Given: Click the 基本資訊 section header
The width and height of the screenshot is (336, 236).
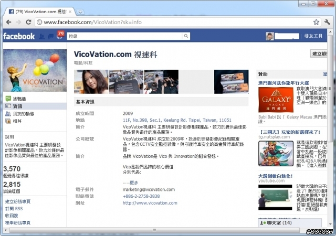Looking at the screenshot, I should tap(161, 102).
